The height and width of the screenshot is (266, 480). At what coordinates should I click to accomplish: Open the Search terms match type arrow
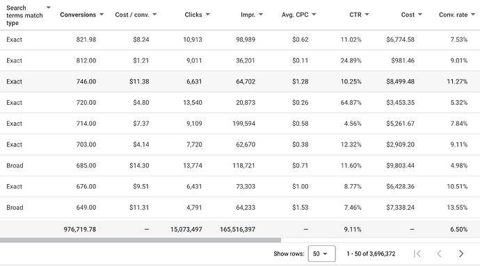tap(49, 8)
